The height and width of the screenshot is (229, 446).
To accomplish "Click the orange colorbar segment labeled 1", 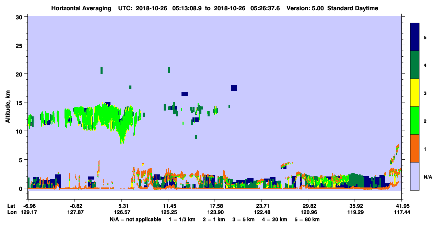I will pyautogui.click(x=415, y=148).
